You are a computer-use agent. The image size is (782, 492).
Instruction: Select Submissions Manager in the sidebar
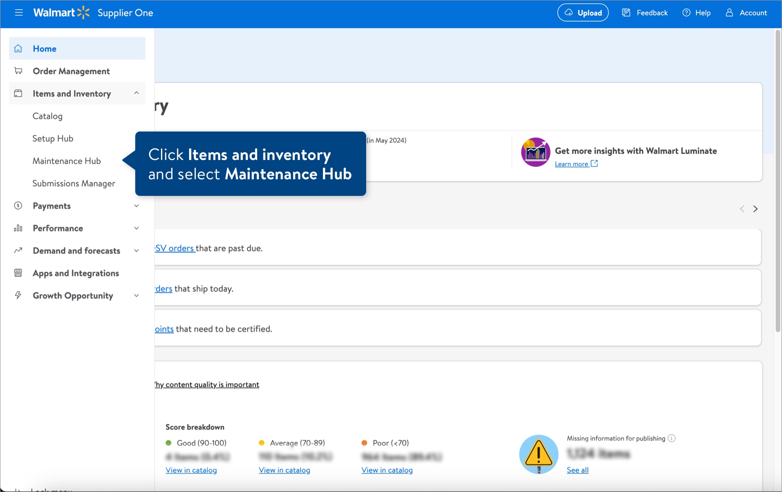74,183
